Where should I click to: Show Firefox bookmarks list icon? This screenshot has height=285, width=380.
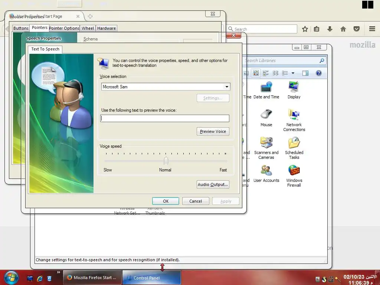tap(317, 29)
